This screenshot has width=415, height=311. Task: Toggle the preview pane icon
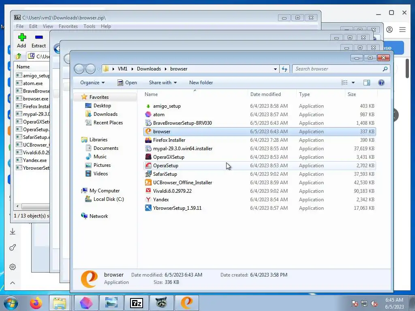366,83
